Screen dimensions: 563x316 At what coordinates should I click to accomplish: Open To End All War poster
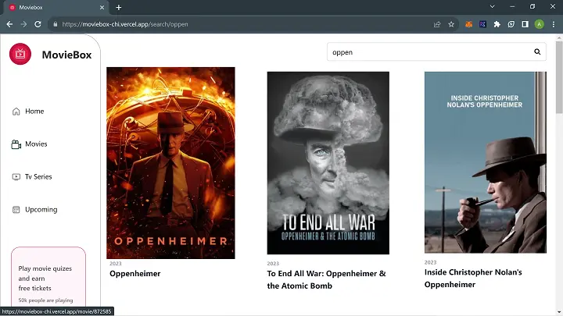pos(328,163)
